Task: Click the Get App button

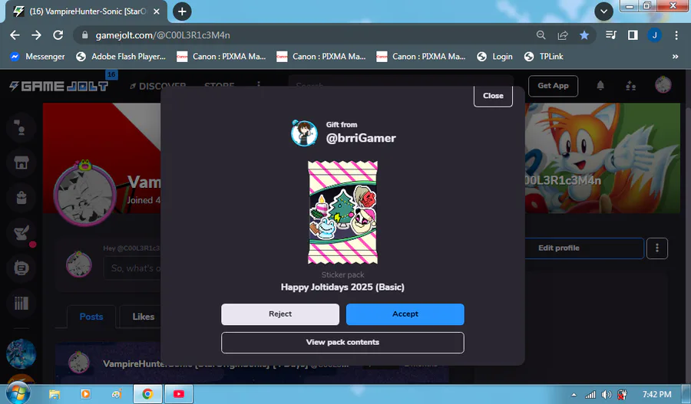Action: pos(553,86)
